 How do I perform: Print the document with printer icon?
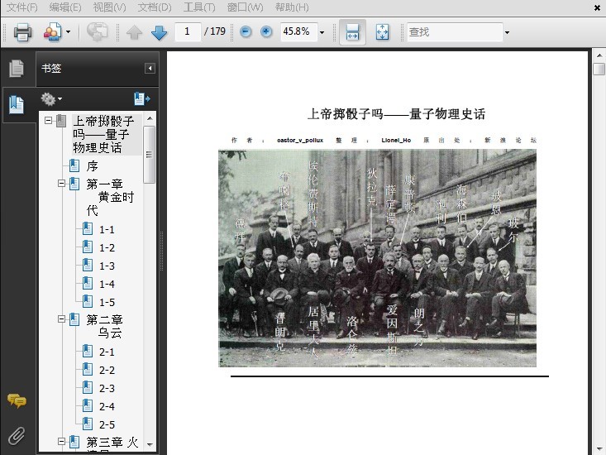tap(22, 32)
